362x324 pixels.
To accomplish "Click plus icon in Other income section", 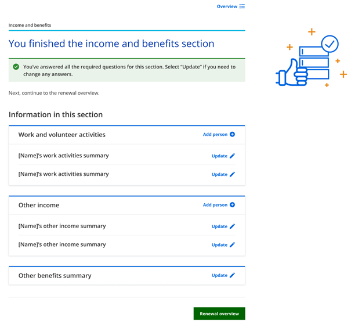I will click(233, 205).
